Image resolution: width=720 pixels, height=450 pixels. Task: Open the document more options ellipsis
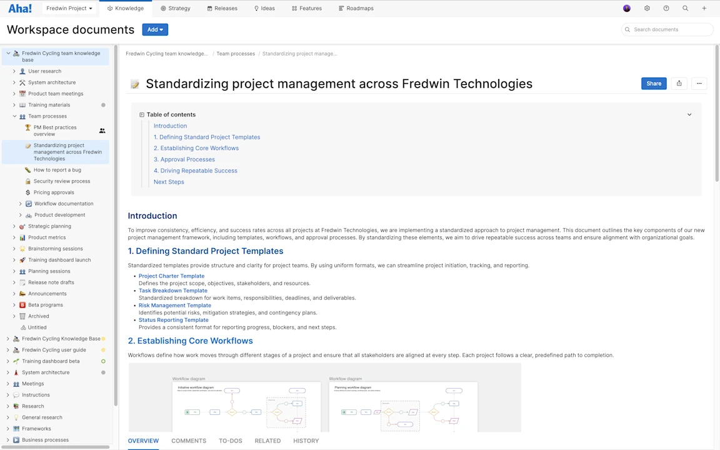tap(699, 84)
